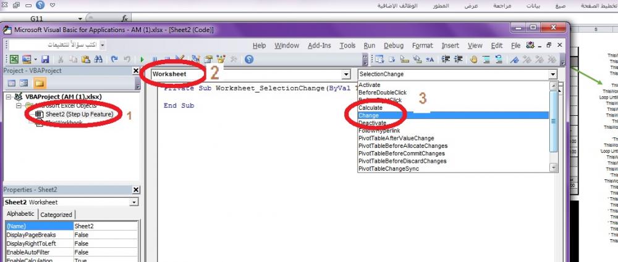Screen dimensions: 618x262
Task: Click the View Microsoft Excel toolbar icon
Action: pyautogui.click(x=14, y=59)
